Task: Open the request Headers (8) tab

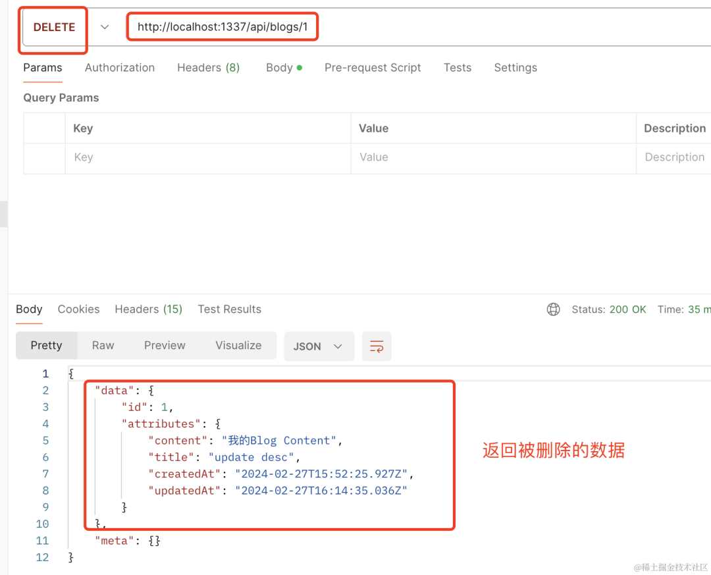Action: (x=208, y=68)
